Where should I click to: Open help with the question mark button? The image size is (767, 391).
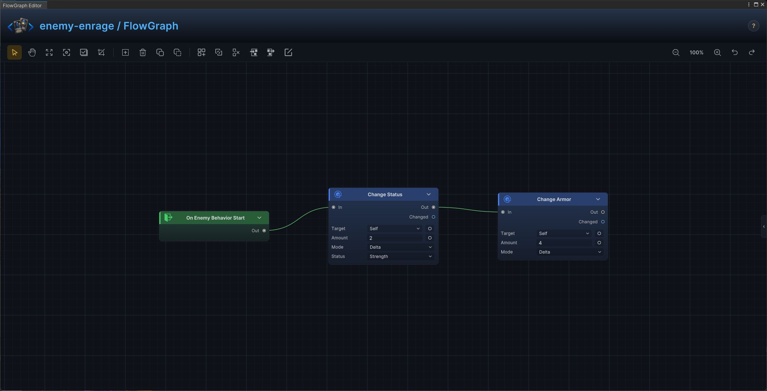[x=753, y=26]
